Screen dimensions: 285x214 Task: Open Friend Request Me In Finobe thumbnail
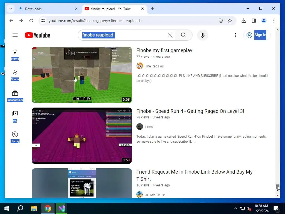(82, 183)
